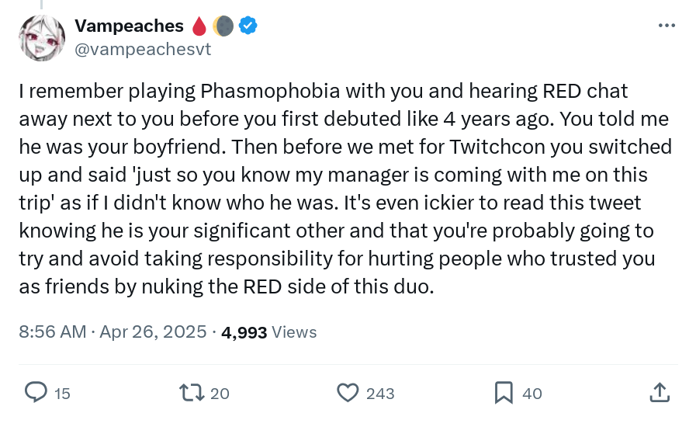The height and width of the screenshot is (427, 696).
Task: Click the repost arrows icon
Action: 192,393
